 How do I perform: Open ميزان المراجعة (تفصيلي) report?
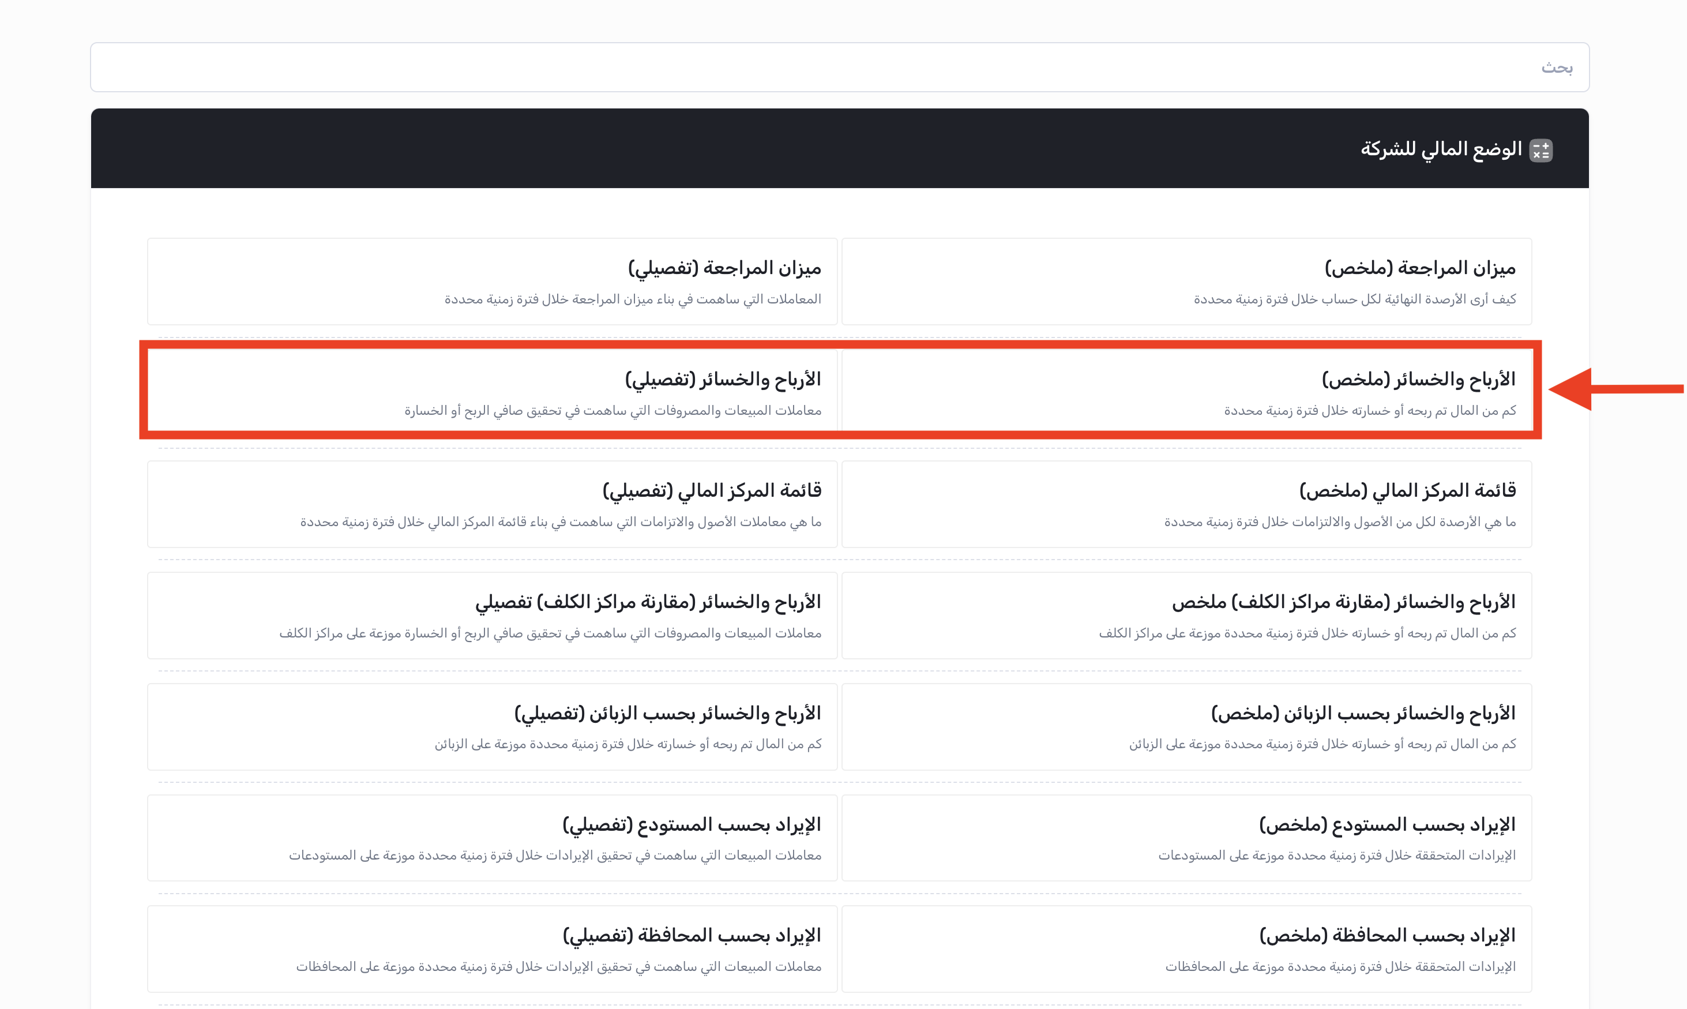(x=724, y=269)
